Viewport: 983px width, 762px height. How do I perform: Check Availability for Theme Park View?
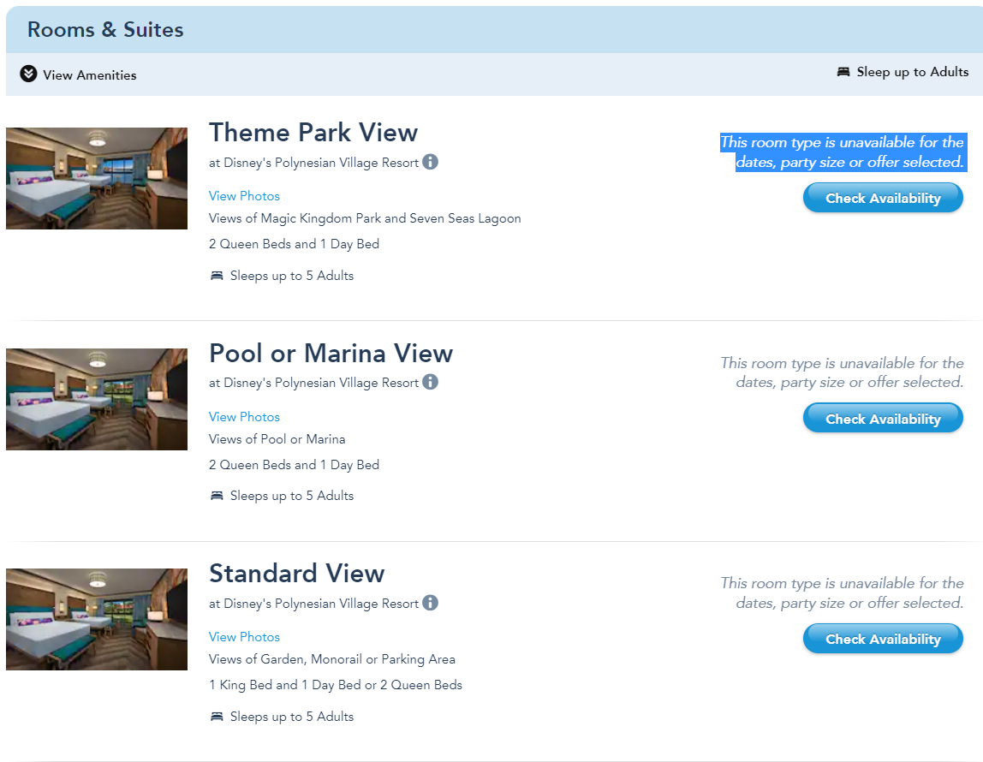[883, 199]
